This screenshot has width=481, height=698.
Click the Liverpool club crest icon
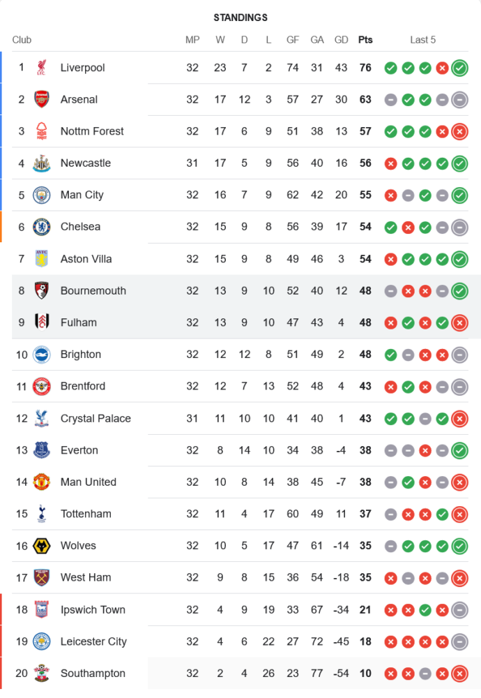coord(42,68)
